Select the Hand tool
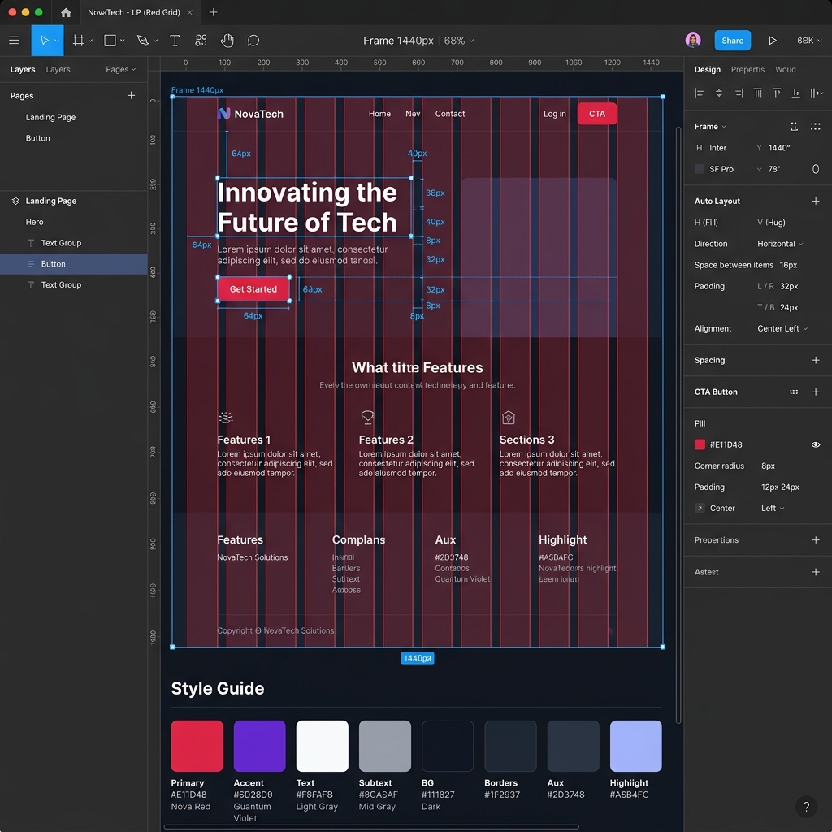The width and height of the screenshot is (832, 832). point(227,41)
